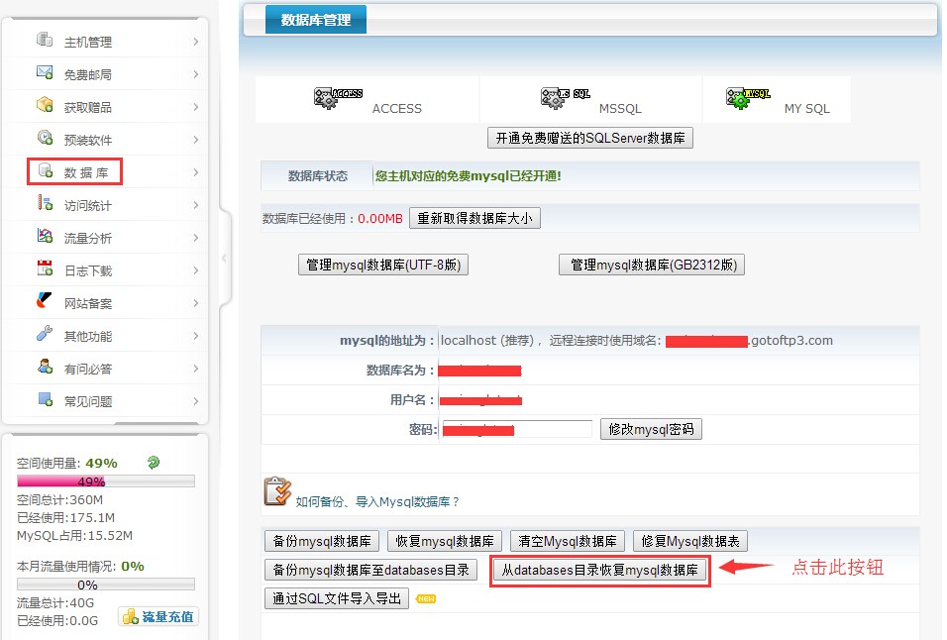Expand the 日志下载 chevron
This screenshot has width=947, height=640.
pyautogui.click(x=196, y=270)
